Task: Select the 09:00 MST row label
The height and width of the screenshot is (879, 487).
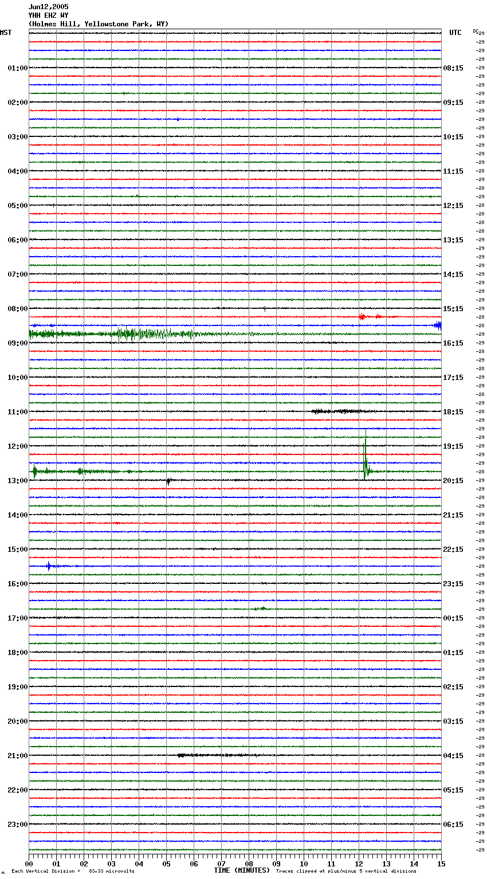Action: (18, 343)
